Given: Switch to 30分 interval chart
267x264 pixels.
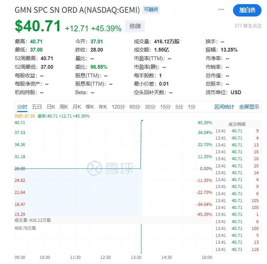Looking at the screenshot, I should tap(150, 107).
